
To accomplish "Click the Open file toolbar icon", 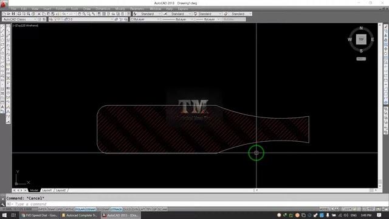I will tap(9, 14).
